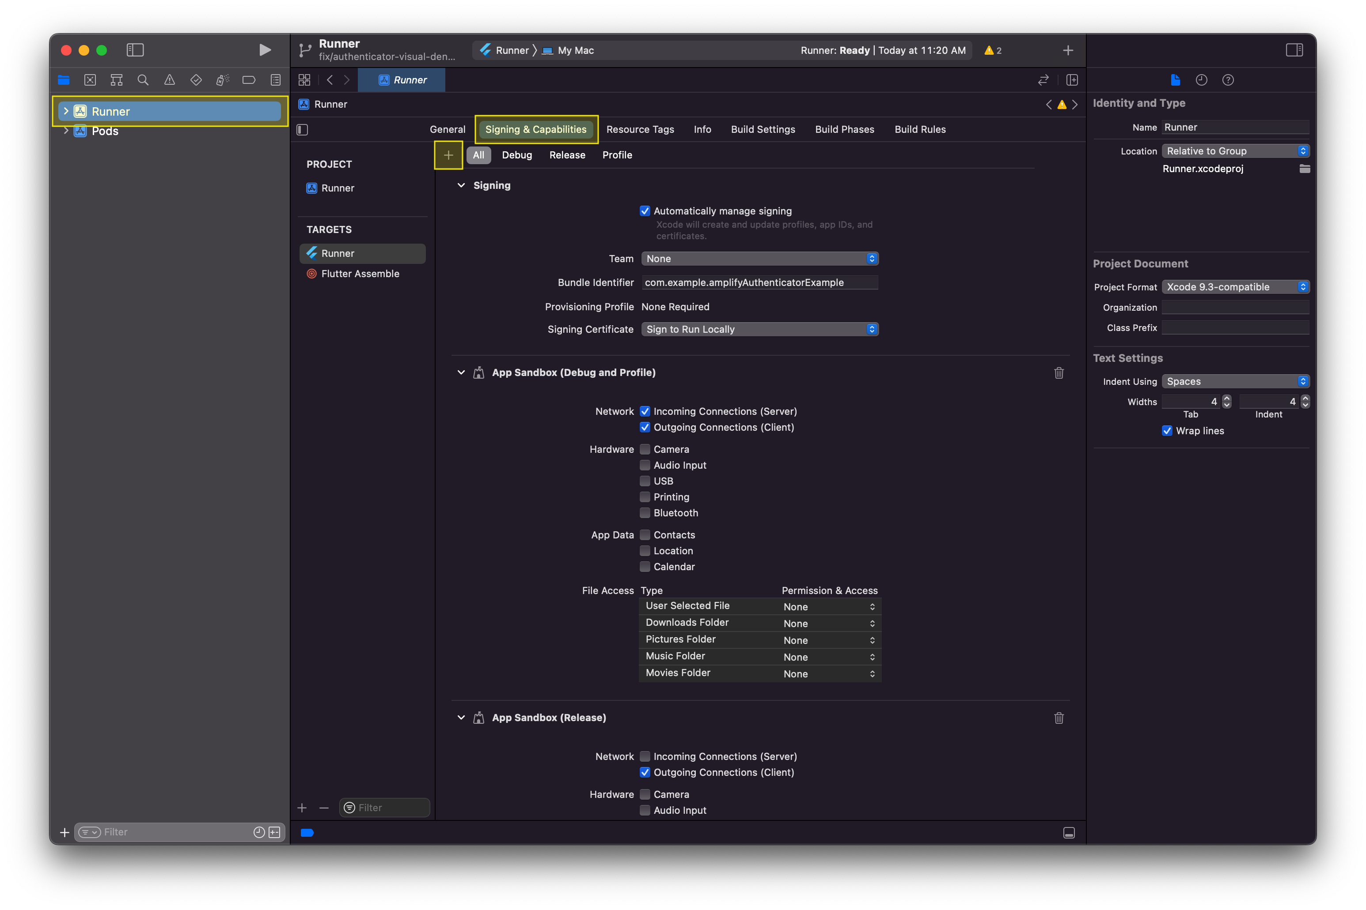
Task: Open the source control navigator icon
Action: pos(90,80)
